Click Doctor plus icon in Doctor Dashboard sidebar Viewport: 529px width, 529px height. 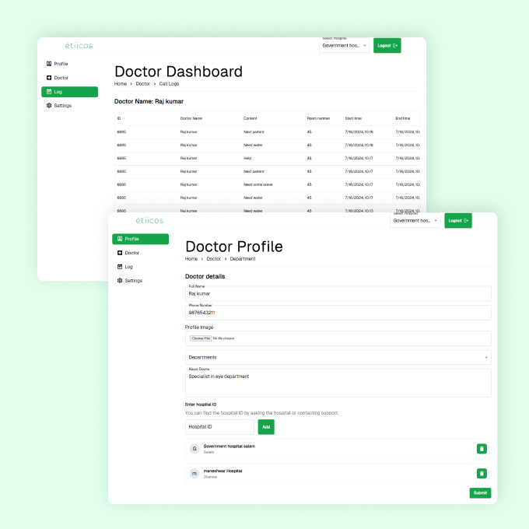[49, 78]
